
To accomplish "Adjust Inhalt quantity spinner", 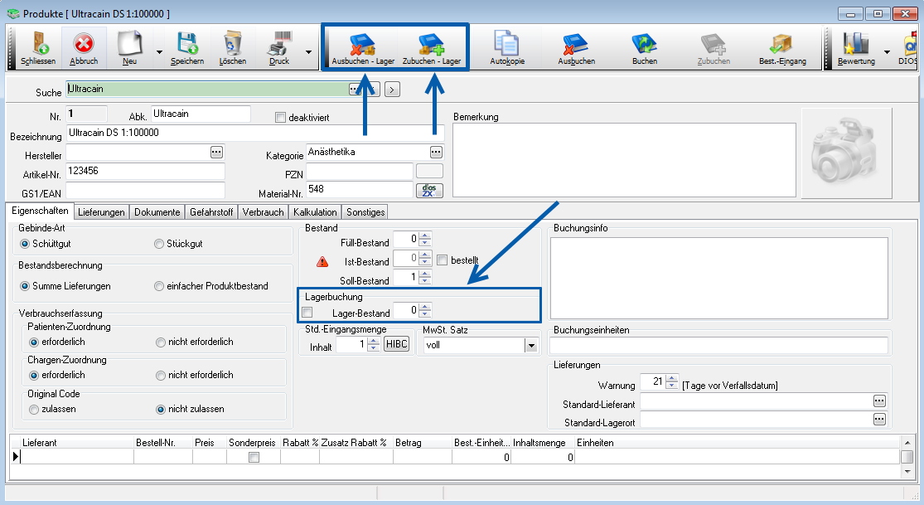I will (373, 344).
